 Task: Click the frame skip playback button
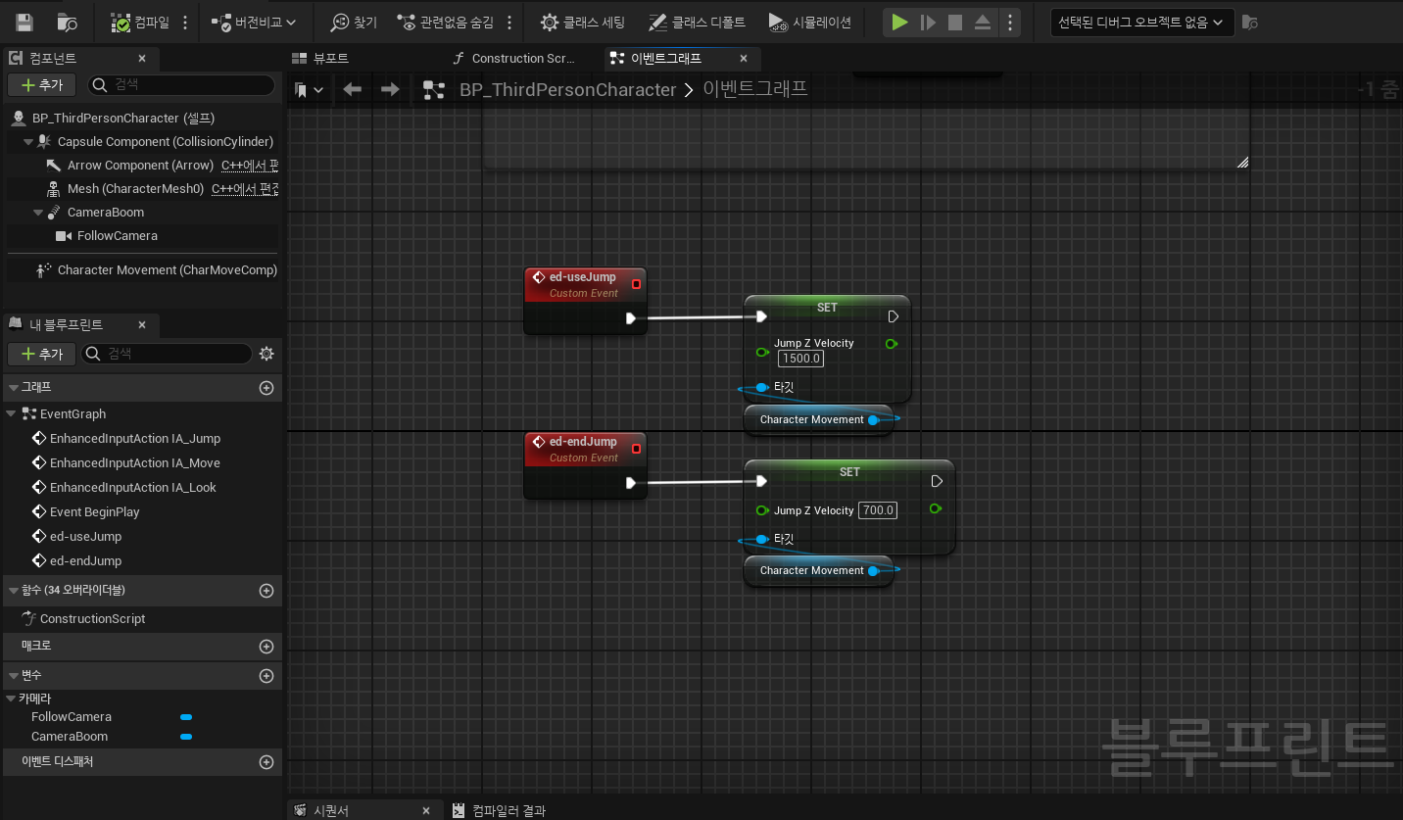coord(928,22)
